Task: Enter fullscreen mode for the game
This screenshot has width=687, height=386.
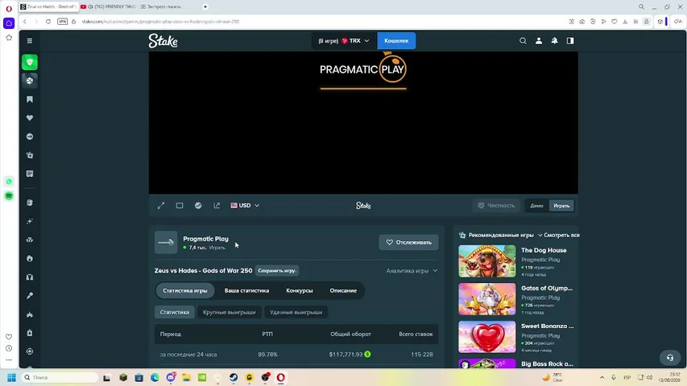Action: tap(161, 205)
